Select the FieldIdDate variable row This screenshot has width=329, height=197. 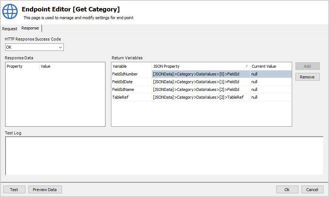[x=201, y=82]
